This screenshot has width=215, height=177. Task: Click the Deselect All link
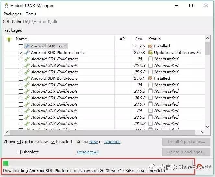pyautogui.click(x=88, y=152)
